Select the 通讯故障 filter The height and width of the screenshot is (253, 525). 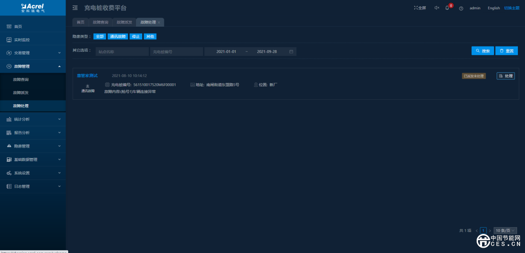tap(118, 36)
